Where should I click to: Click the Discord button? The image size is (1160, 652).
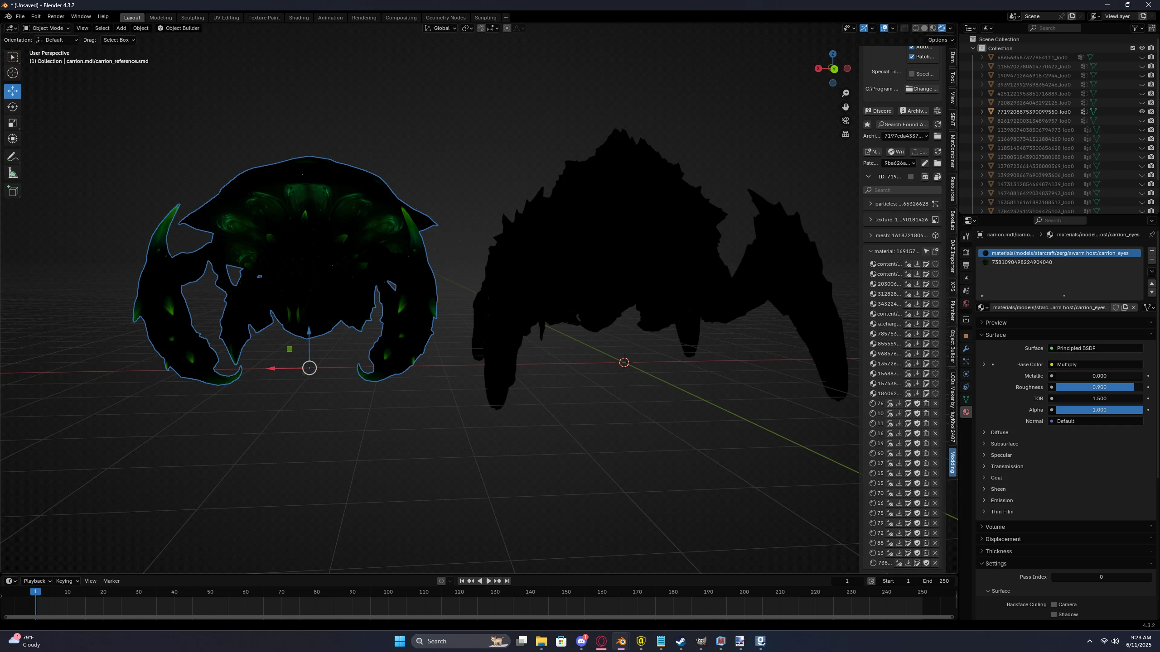(x=879, y=111)
